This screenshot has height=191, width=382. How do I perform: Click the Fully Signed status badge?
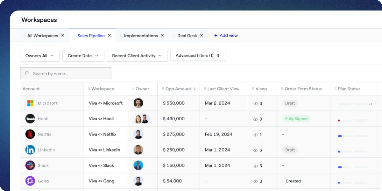point(296,119)
